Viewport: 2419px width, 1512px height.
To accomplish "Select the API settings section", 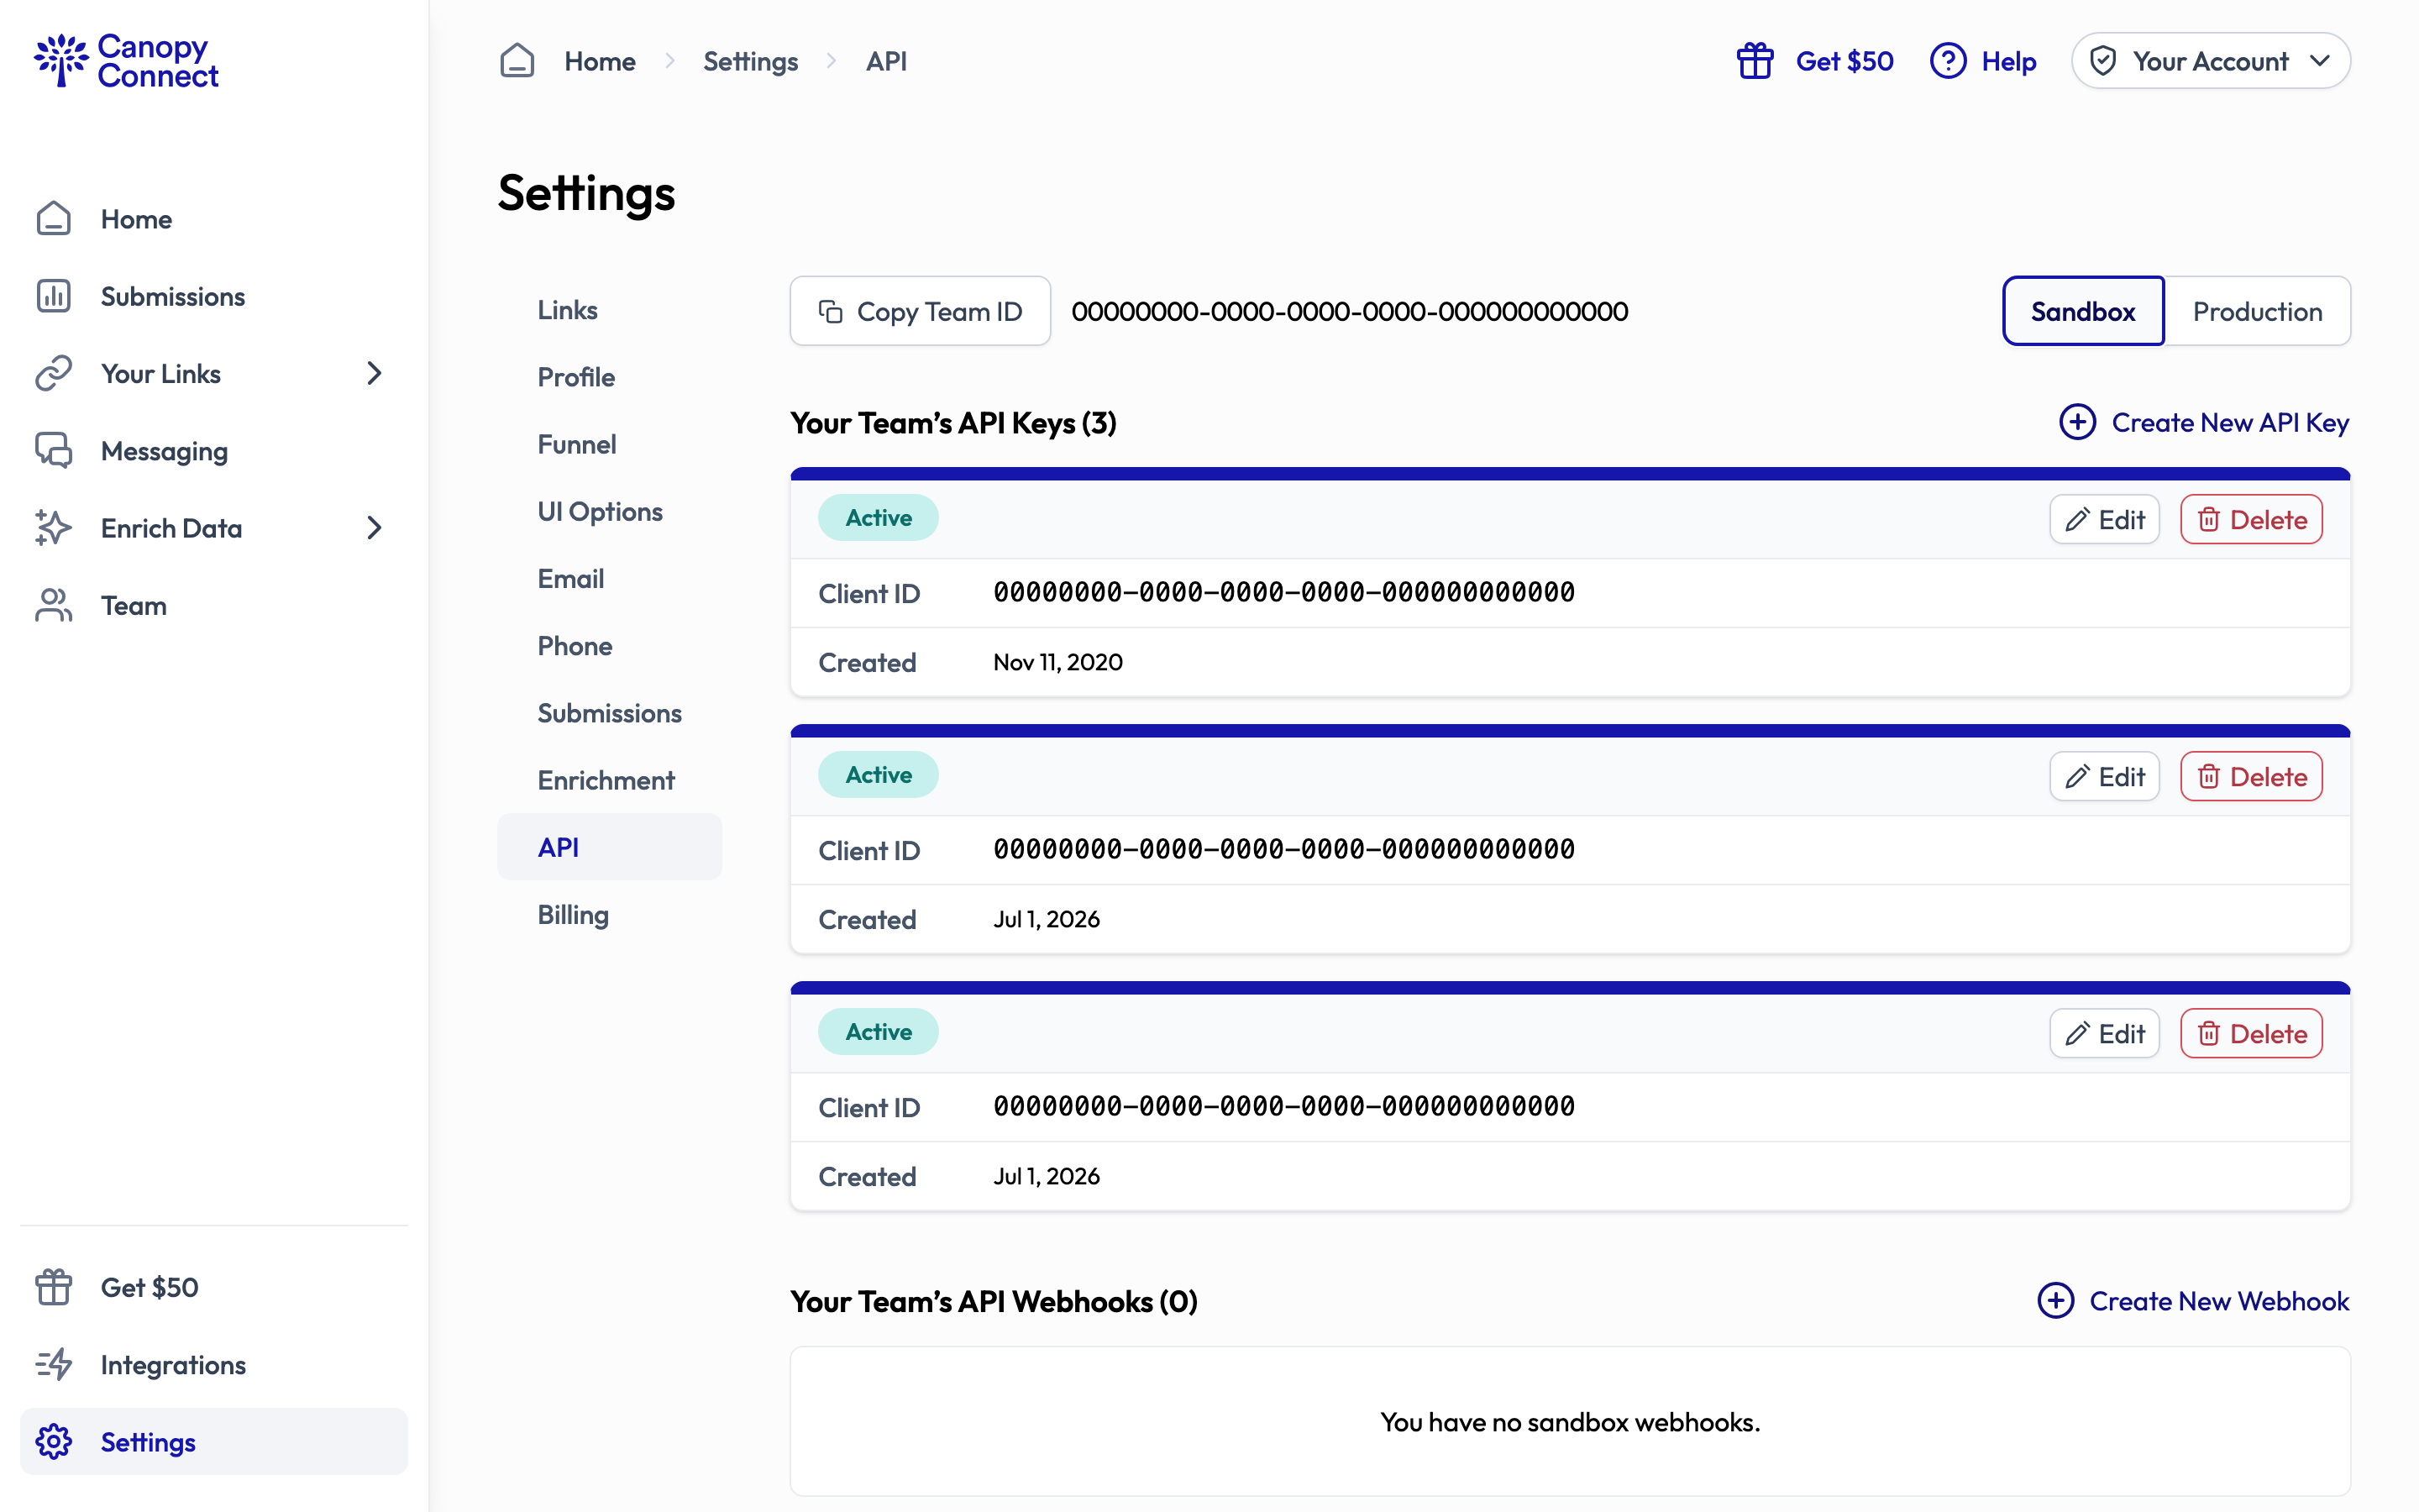I will [x=609, y=847].
